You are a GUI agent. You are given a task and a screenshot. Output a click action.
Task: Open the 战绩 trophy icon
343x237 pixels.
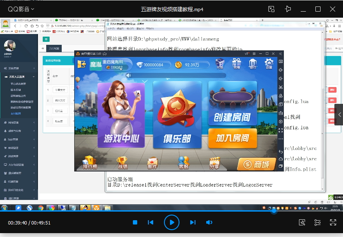pos(123,163)
